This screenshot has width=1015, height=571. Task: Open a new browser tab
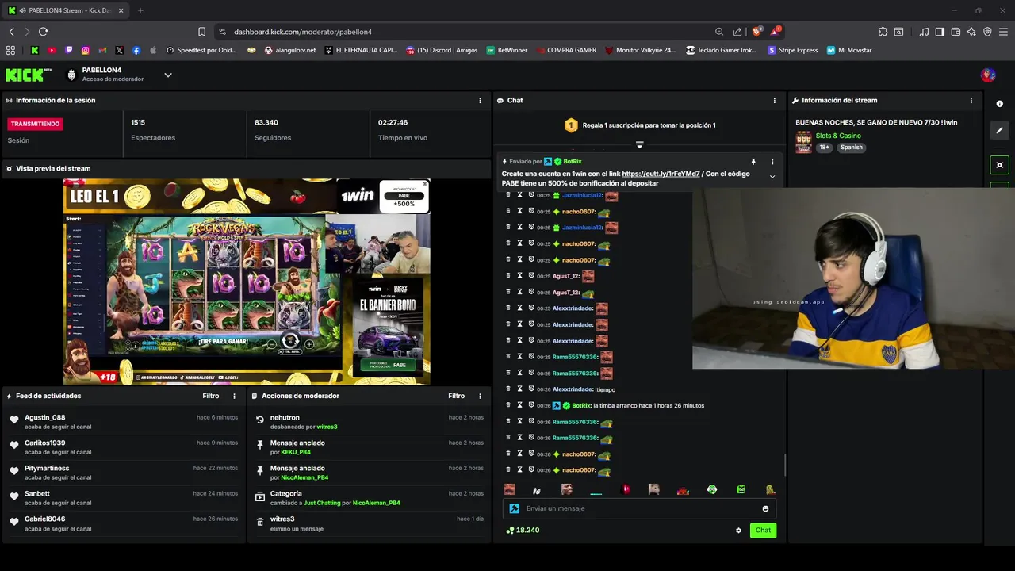point(140,10)
